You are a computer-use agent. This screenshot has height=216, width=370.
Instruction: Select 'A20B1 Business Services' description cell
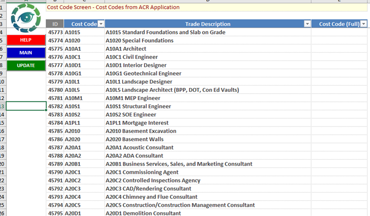pyautogui.click(x=208, y=164)
